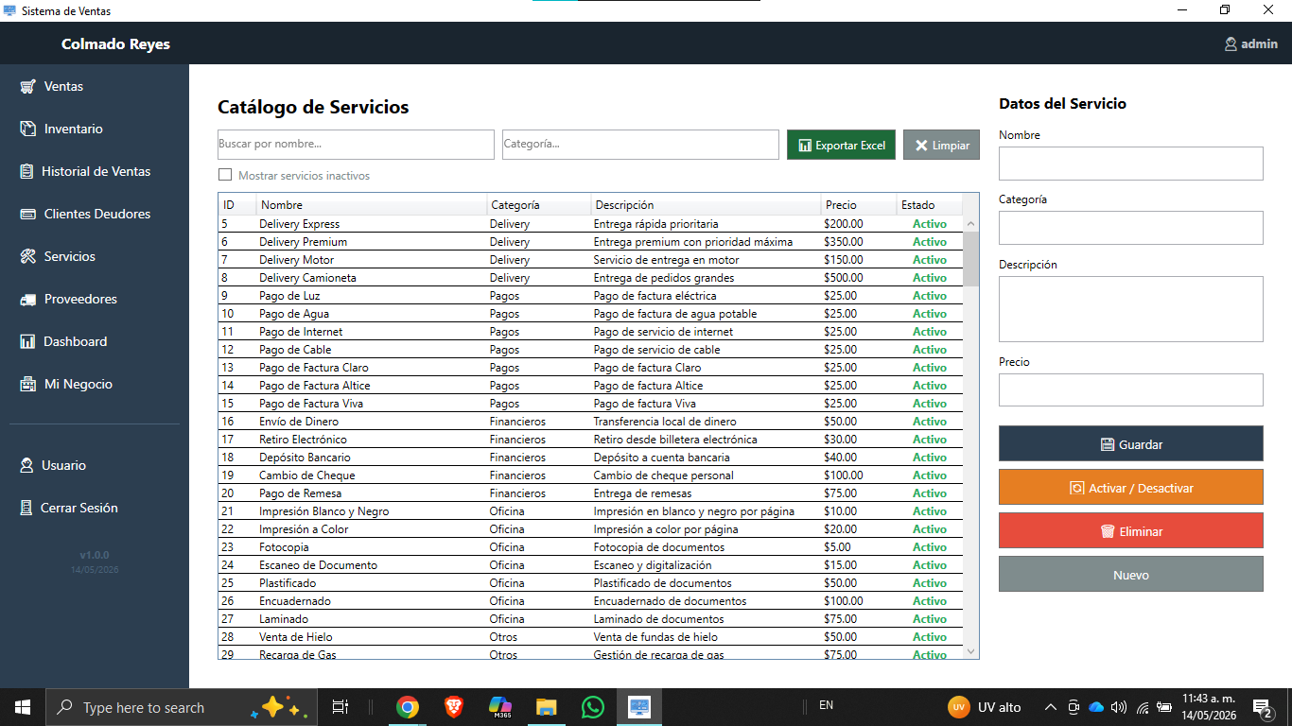
Task: Click the Precio input field
Action: click(x=1131, y=389)
